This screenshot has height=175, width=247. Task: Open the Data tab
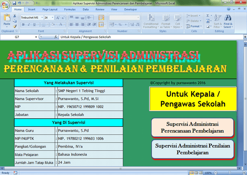[85, 9]
